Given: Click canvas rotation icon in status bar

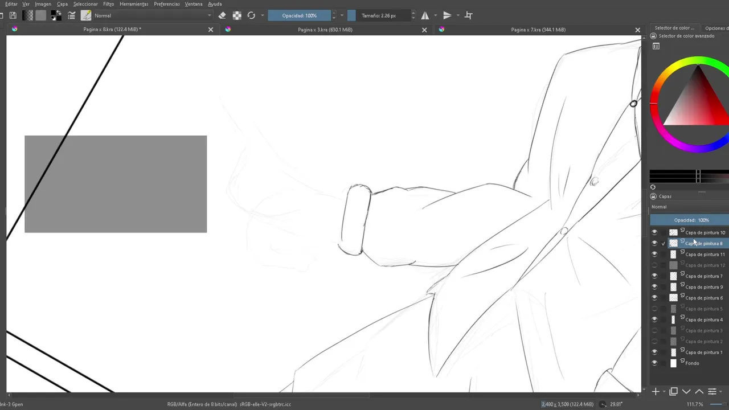Looking at the screenshot, I should 603,404.
